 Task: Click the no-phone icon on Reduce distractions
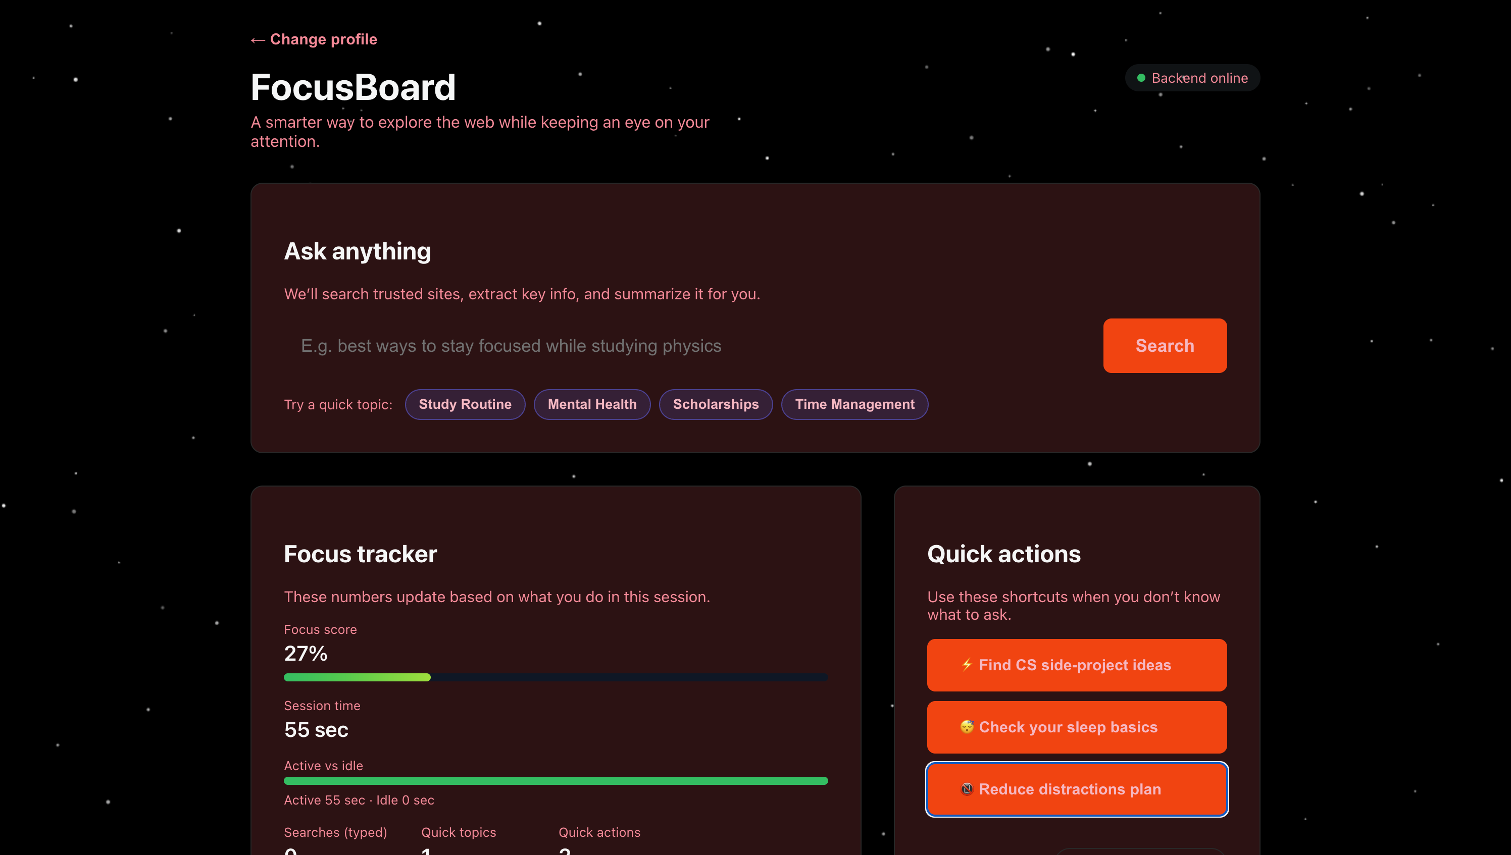tap(967, 789)
